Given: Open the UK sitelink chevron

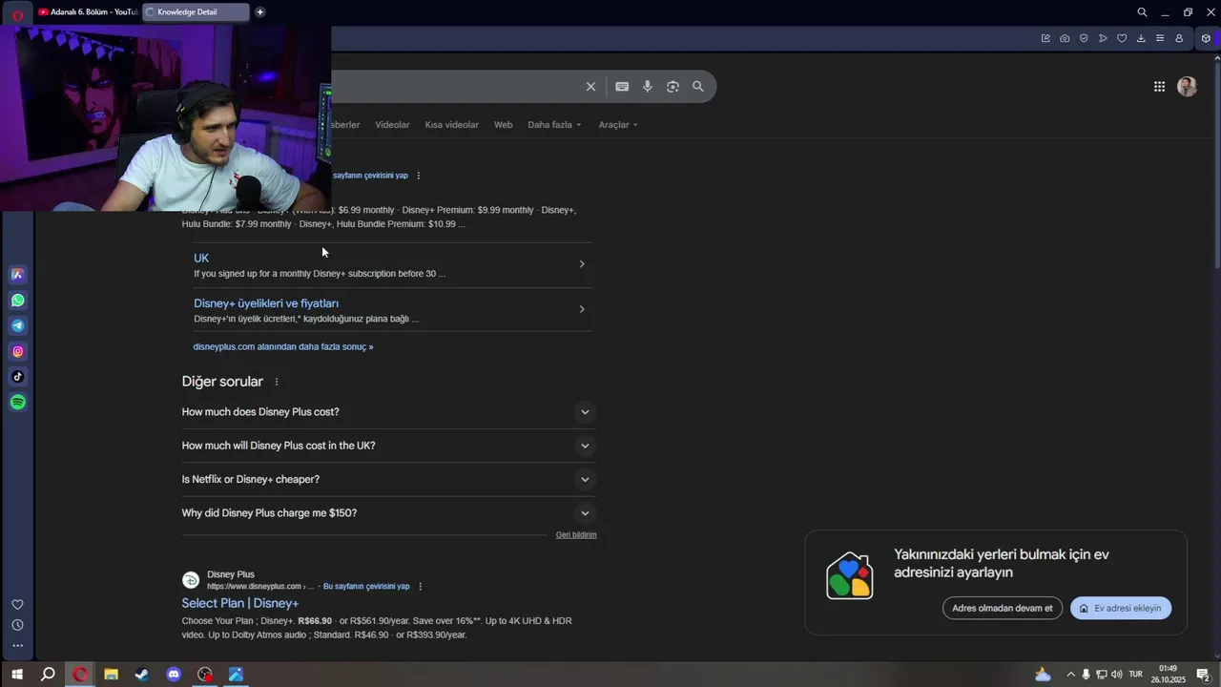Looking at the screenshot, I should pos(582,264).
